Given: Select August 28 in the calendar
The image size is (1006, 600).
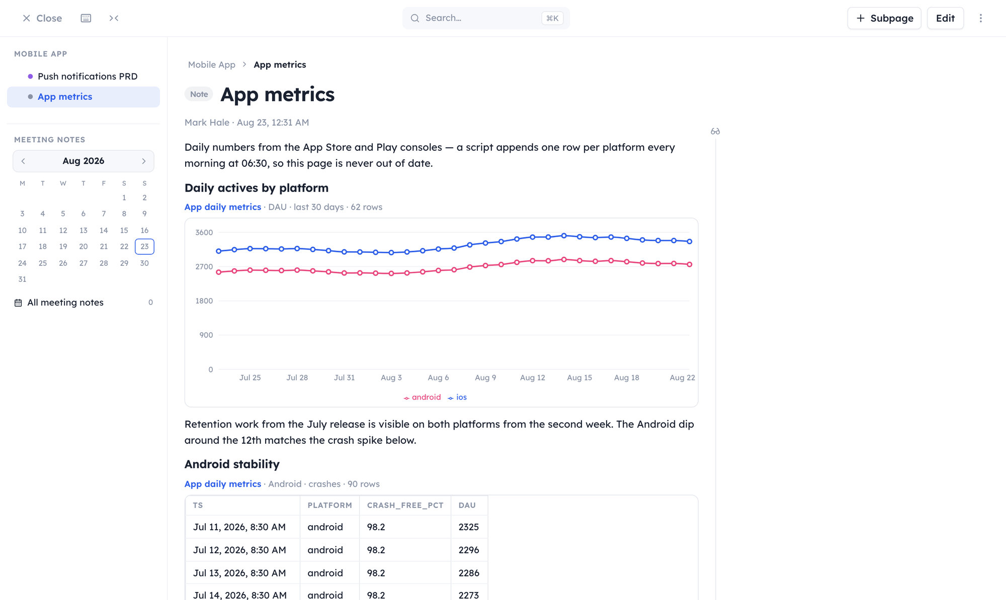Looking at the screenshot, I should (104, 263).
